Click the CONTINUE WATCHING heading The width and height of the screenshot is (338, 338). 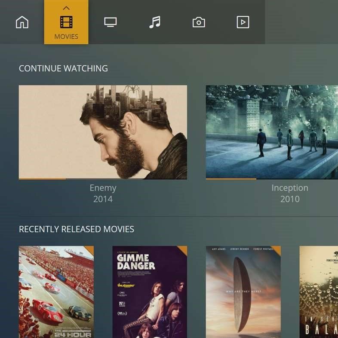tap(63, 68)
